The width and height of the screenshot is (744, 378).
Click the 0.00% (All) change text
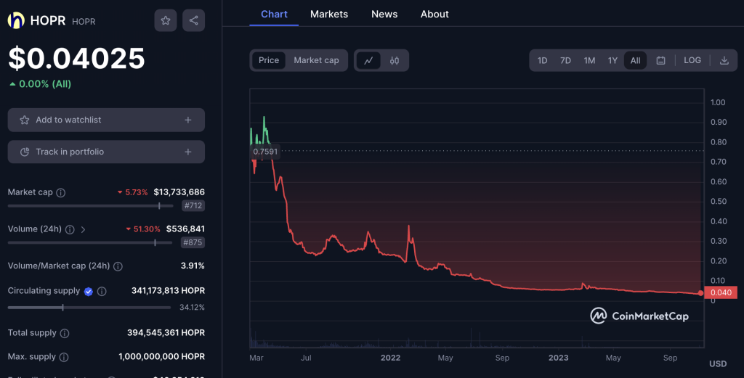45,84
